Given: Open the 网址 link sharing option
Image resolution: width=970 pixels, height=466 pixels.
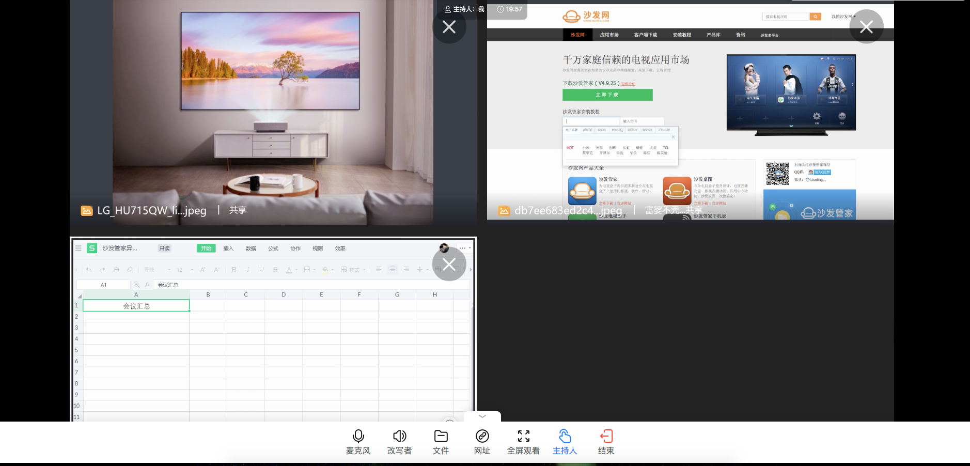Looking at the screenshot, I should [x=482, y=442].
